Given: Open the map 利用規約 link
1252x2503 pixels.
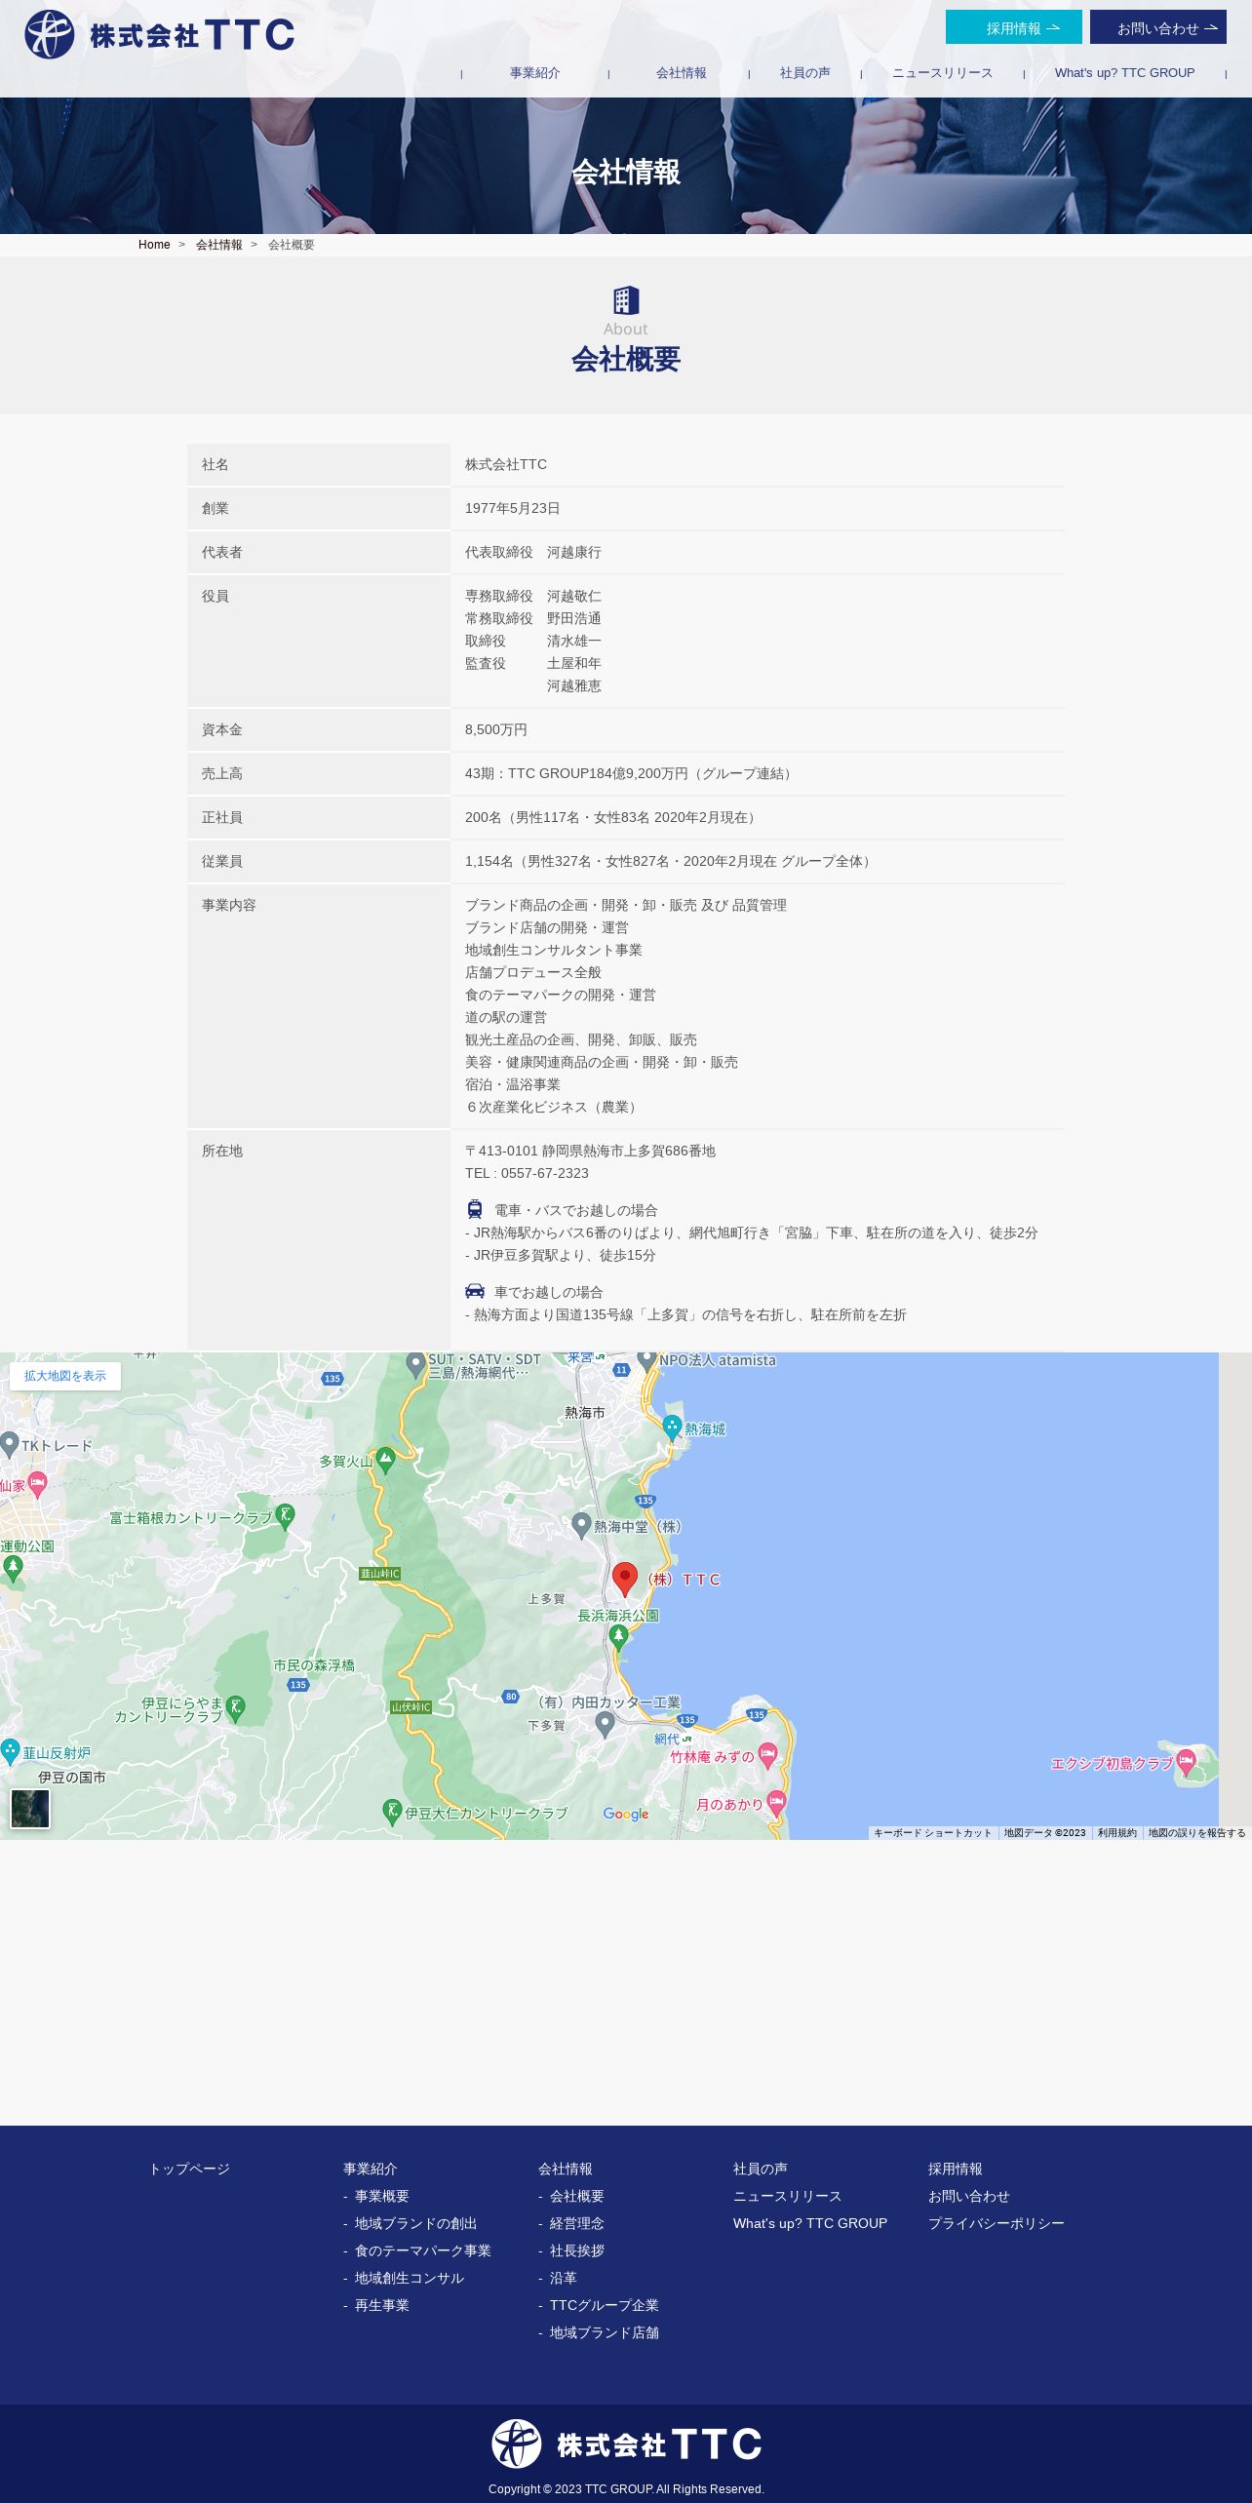Looking at the screenshot, I should tap(1117, 1833).
